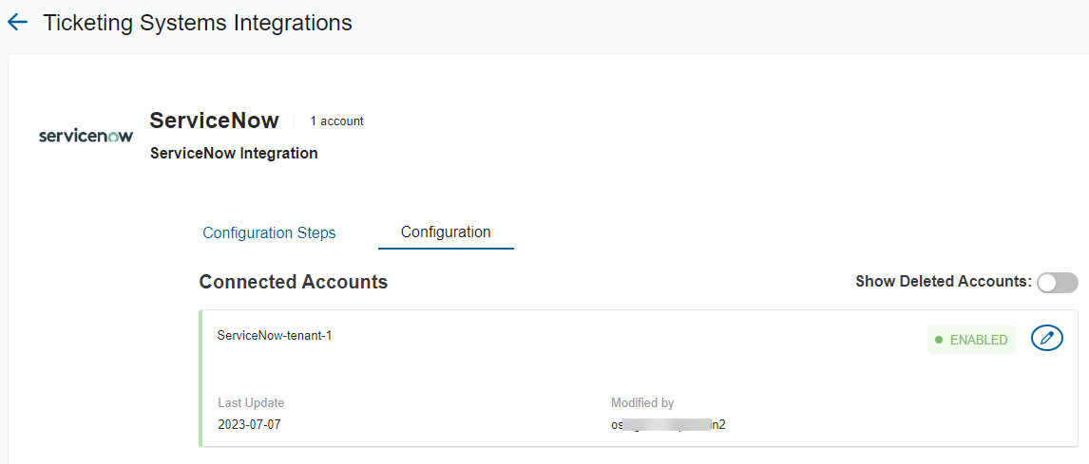The image size is (1089, 464).
Task: Click the Show Deleted Accounts label
Action: click(x=944, y=282)
